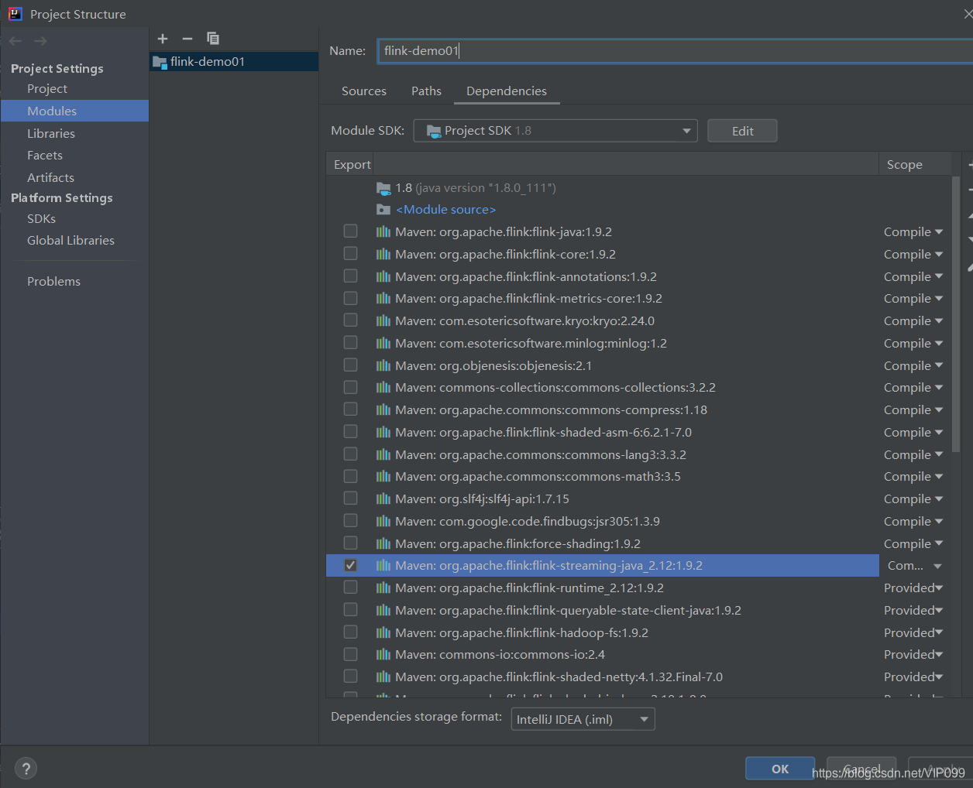Check Export for flink-java:1.9.2 dependency
Screen dimensions: 973x788
(x=350, y=231)
